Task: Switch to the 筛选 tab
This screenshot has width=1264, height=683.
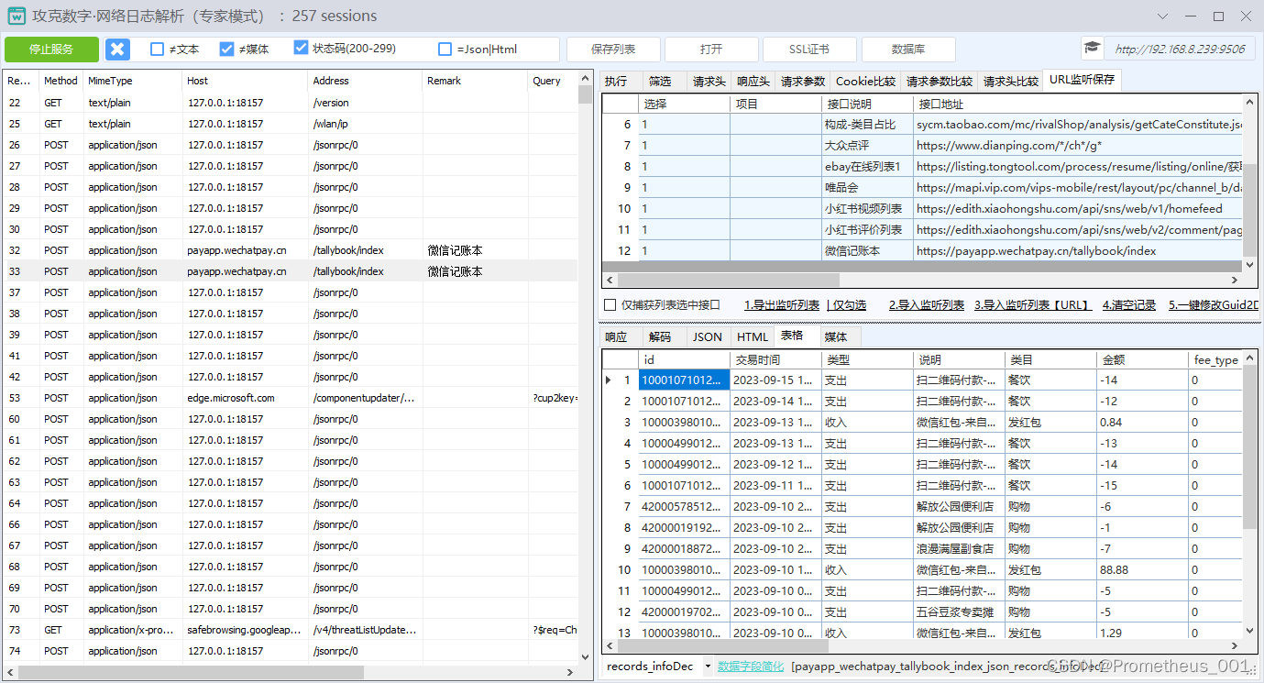Action: click(660, 82)
